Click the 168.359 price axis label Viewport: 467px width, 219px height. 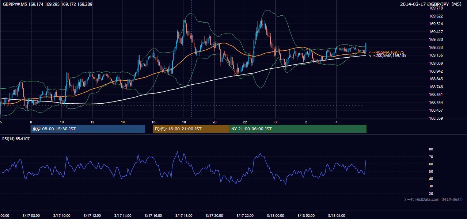(436, 118)
